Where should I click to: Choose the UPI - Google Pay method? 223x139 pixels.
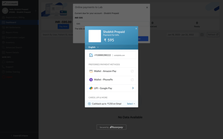(111, 88)
